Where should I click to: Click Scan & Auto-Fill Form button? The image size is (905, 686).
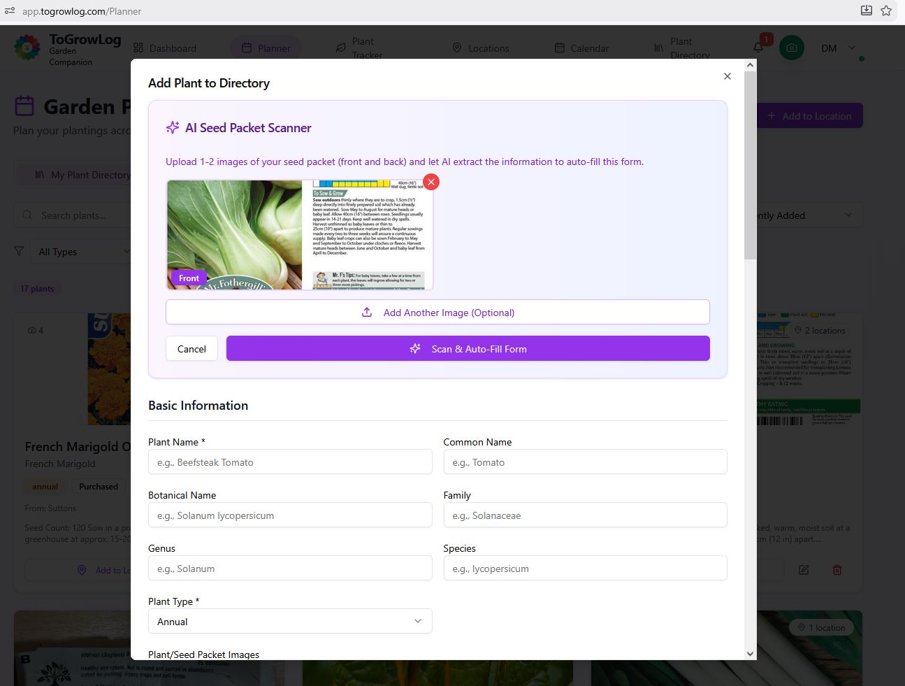point(468,348)
